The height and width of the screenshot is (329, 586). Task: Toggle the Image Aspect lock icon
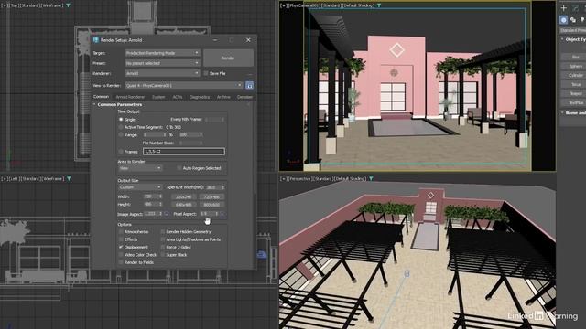click(167, 214)
